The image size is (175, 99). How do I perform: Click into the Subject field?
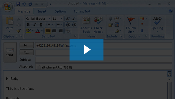[103, 60]
